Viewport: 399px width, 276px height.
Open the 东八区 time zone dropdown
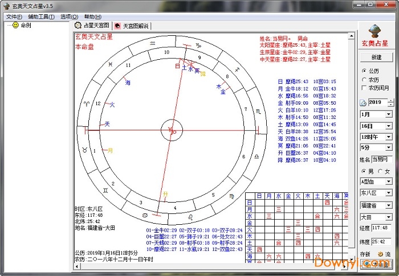(x=389, y=193)
